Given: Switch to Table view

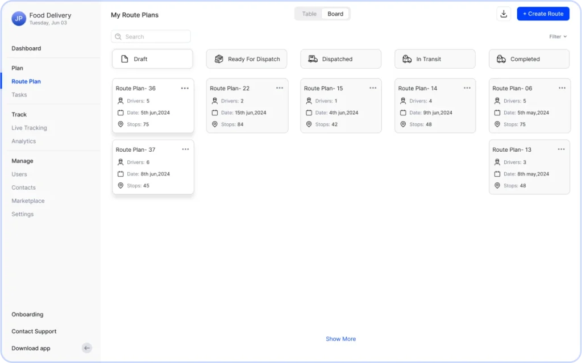Looking at the screenshot, I should click(309, 14).
